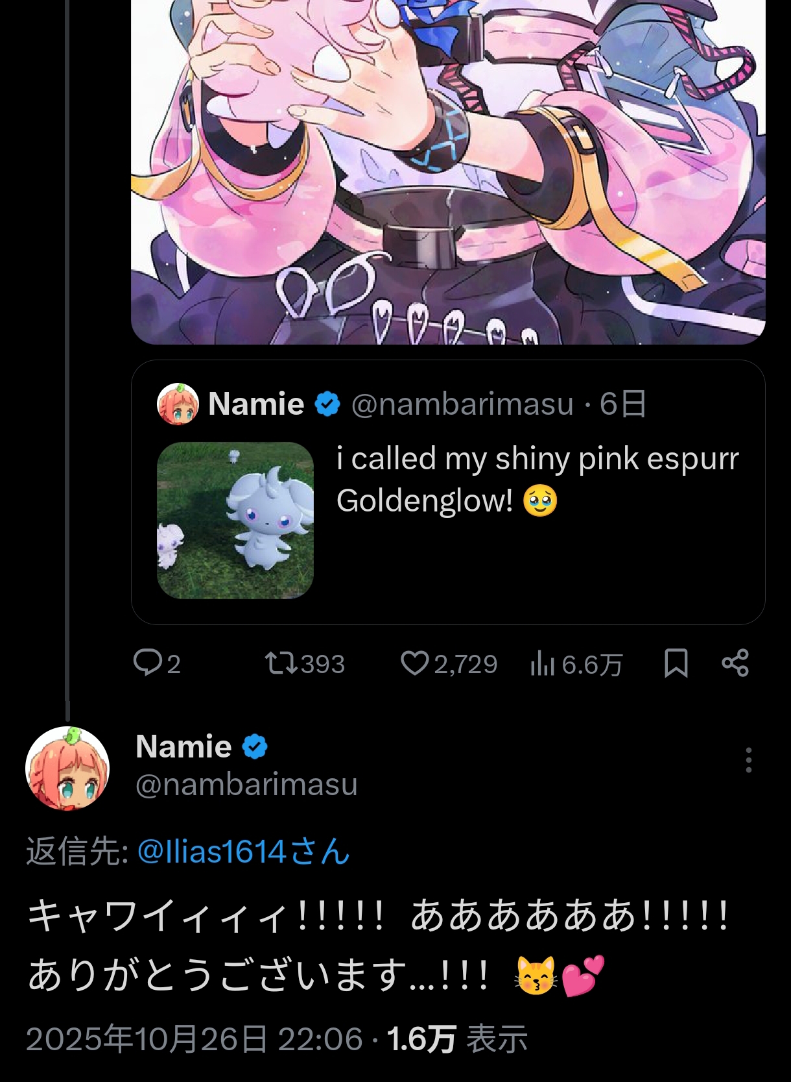Open the Espurr thumbnail image

tap(235, 520)
